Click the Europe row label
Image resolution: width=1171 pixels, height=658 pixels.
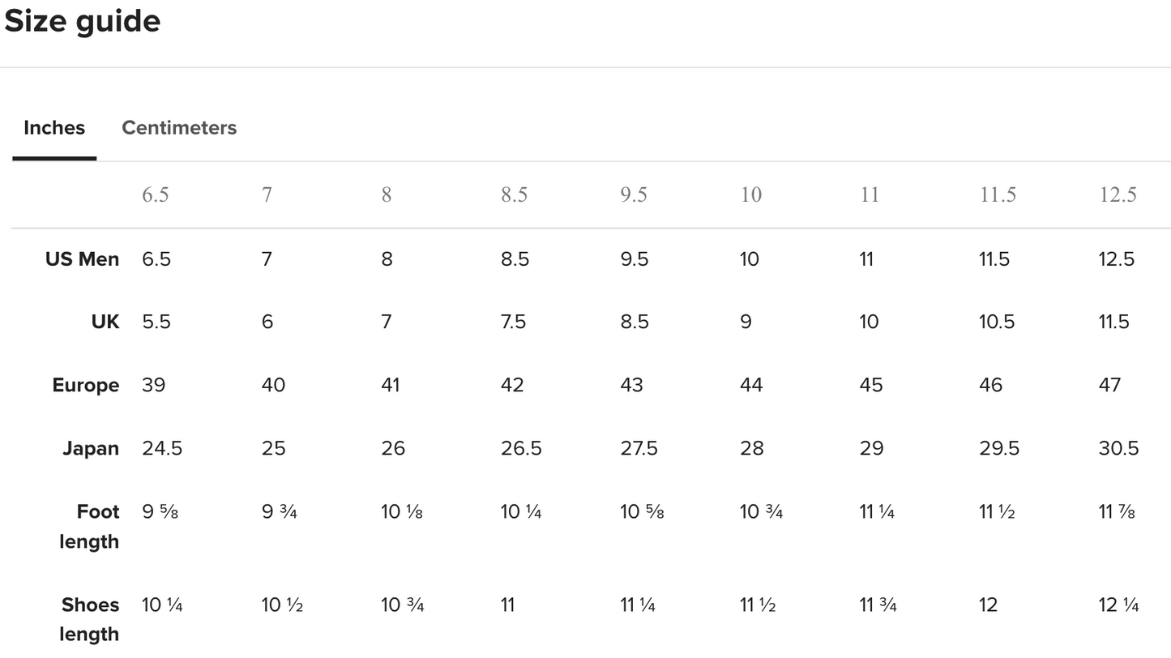[85, 385]
